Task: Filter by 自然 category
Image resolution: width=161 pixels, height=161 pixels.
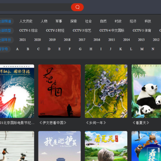Action: (x=103, y=21)
